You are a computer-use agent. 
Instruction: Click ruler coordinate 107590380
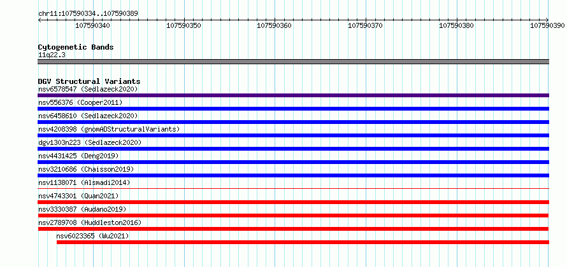coord(456,26)
